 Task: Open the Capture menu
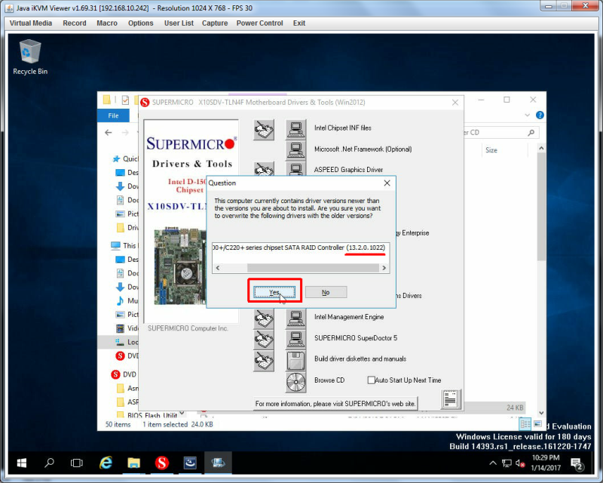pyautogui.click(x=215, y=23)
